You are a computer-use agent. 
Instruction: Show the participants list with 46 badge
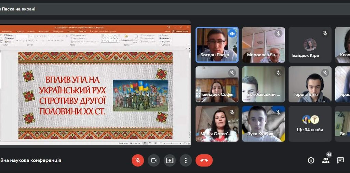326,160
